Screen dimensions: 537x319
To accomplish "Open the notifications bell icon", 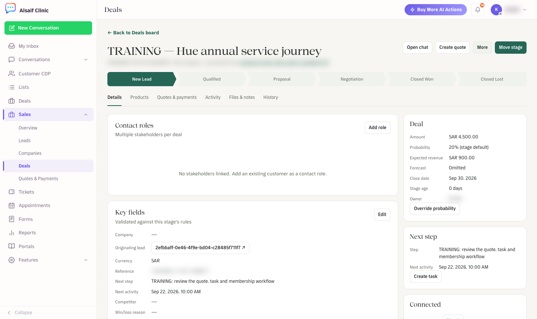I will pyautogui.click(x=478, y=10).
